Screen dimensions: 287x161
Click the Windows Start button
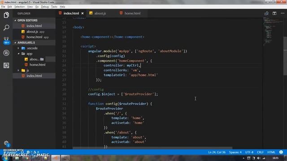coord(6,158)
